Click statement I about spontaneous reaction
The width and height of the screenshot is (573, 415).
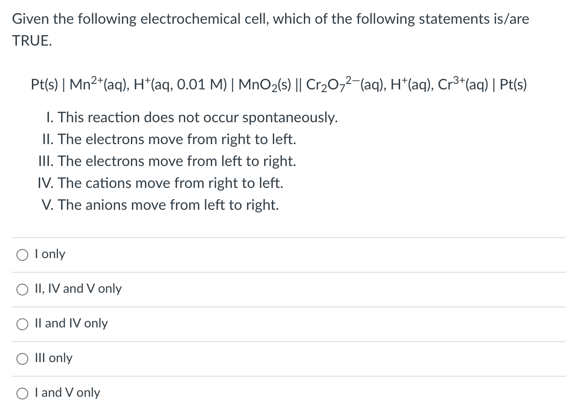pyautogui.click(x=192, y=118)
